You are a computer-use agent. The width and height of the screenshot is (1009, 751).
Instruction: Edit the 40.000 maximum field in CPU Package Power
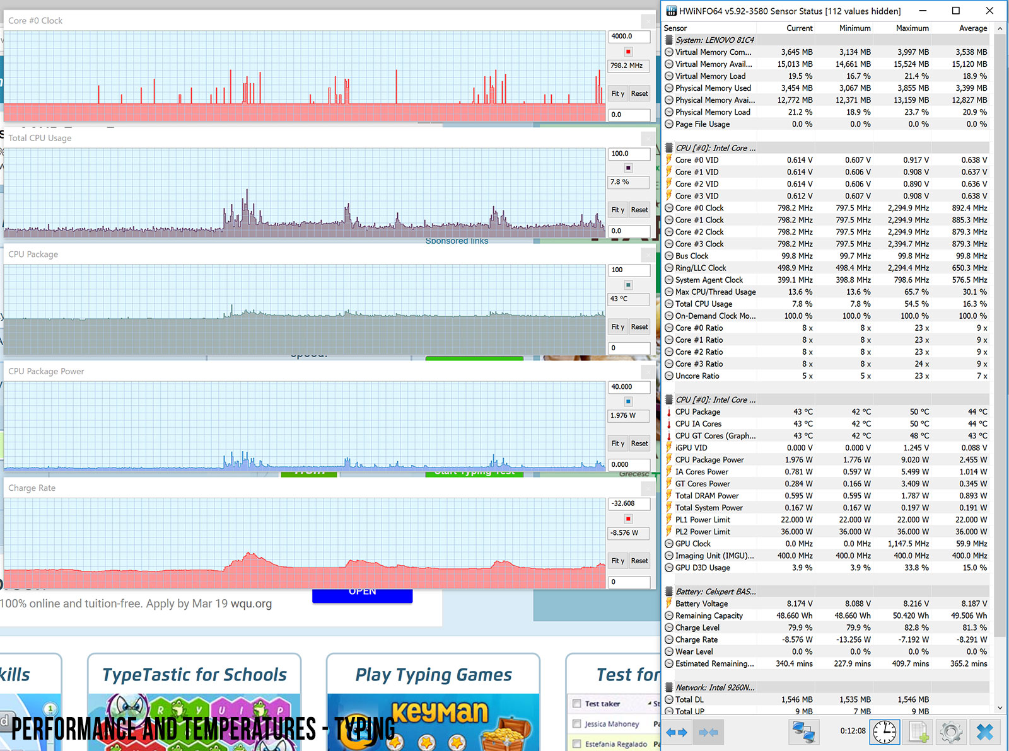(629, 387)
